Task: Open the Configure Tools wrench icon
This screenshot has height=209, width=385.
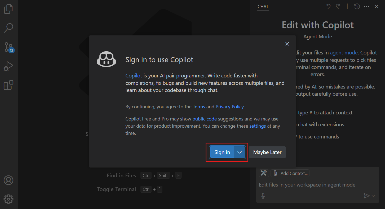Action: pyautogui.click(x=264, y=173)
